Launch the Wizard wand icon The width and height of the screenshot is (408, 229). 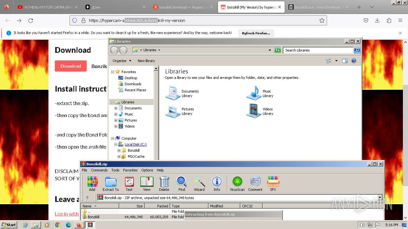click(199, 184)
